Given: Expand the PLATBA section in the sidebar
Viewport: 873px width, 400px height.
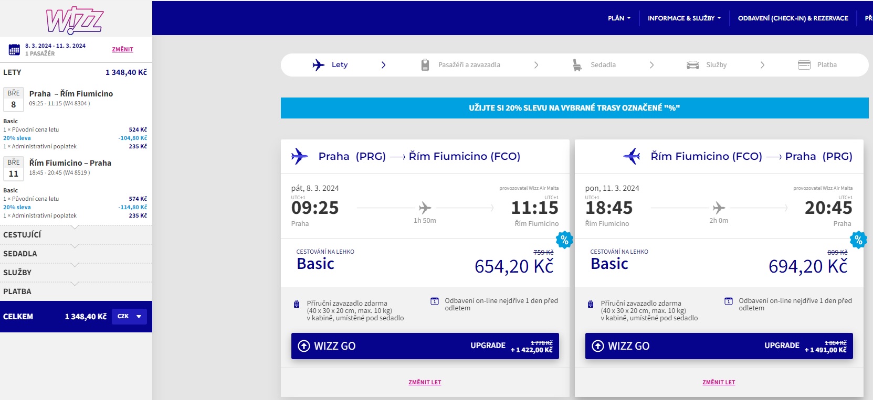Looking at the screenshot, I should [x=76, y=291].
